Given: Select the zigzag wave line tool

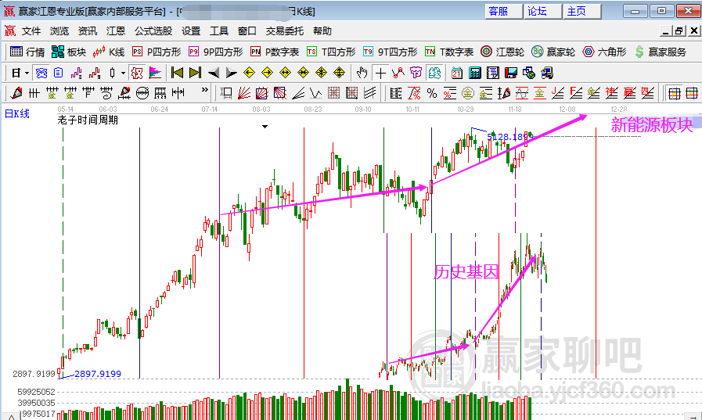Looking at the screenshot, I should [x=315, y=93].
